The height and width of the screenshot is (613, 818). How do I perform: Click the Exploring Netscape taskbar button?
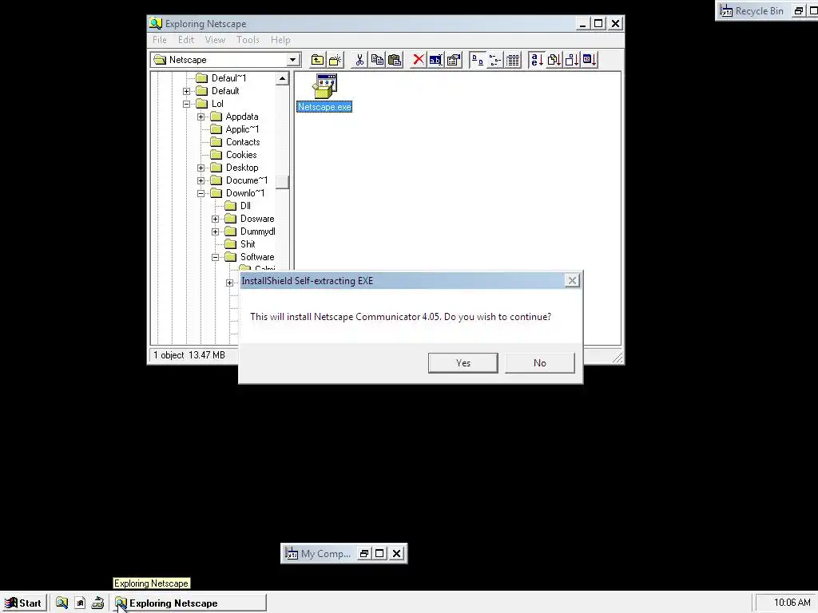coord(190,603)
